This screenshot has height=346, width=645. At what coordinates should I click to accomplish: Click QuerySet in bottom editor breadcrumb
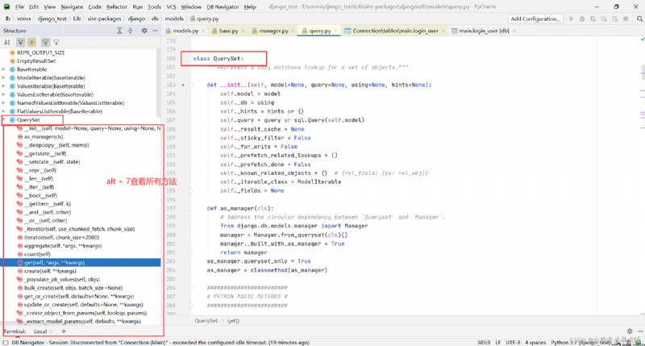pos(206,320)
